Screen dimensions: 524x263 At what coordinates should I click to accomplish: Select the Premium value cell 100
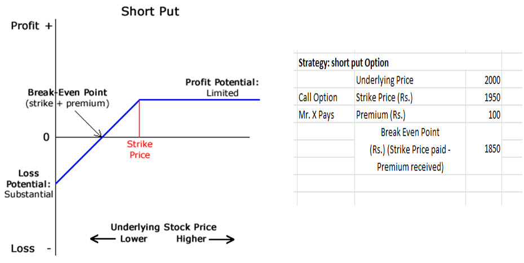(483, 115)
